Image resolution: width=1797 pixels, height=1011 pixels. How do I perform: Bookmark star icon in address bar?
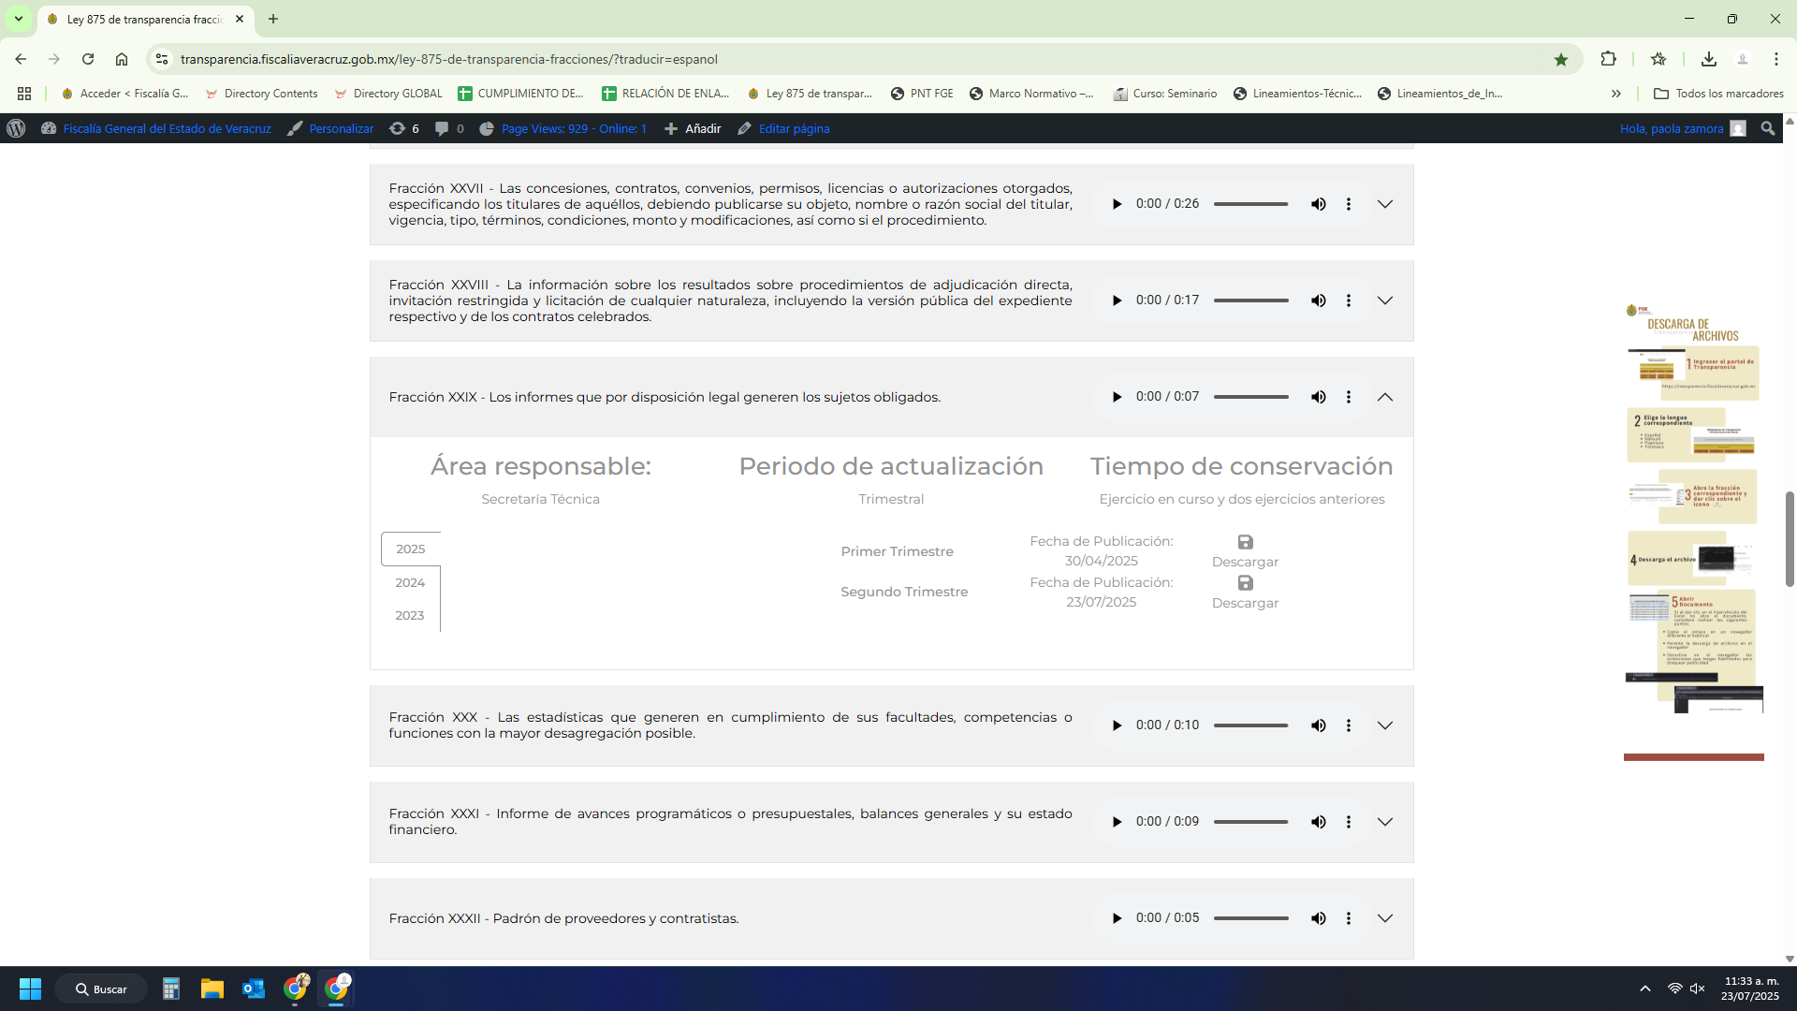[1560, 59]
